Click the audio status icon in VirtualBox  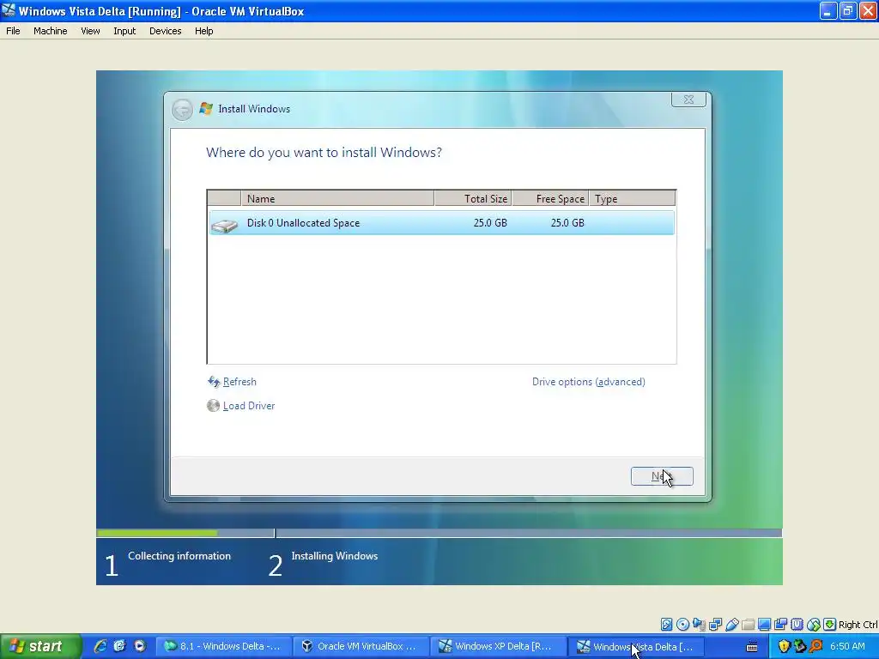pyautogui.click(x=699, y=625)
